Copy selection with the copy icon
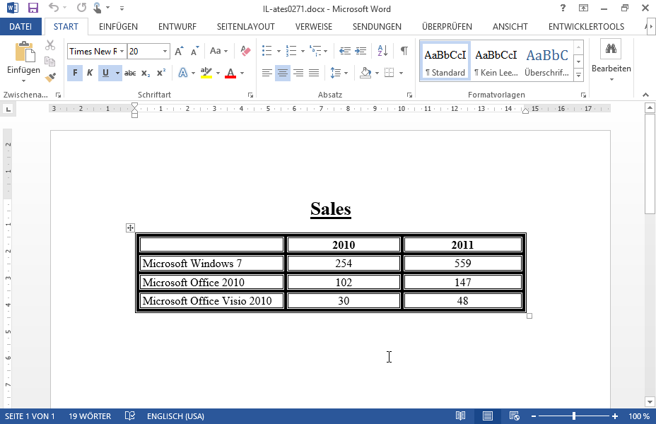 click(x=49, y=61)
